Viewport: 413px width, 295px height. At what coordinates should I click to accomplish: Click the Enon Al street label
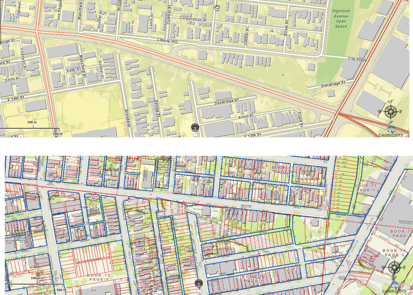[12, 79]
